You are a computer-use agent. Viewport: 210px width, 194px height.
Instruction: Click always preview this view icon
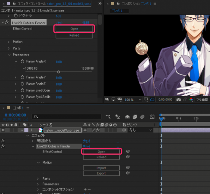point(107,99)
